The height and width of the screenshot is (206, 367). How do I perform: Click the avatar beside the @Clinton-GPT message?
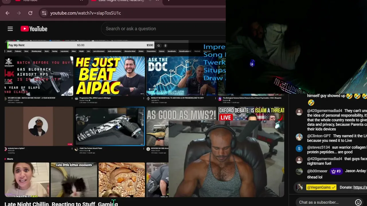click(299, 137)
